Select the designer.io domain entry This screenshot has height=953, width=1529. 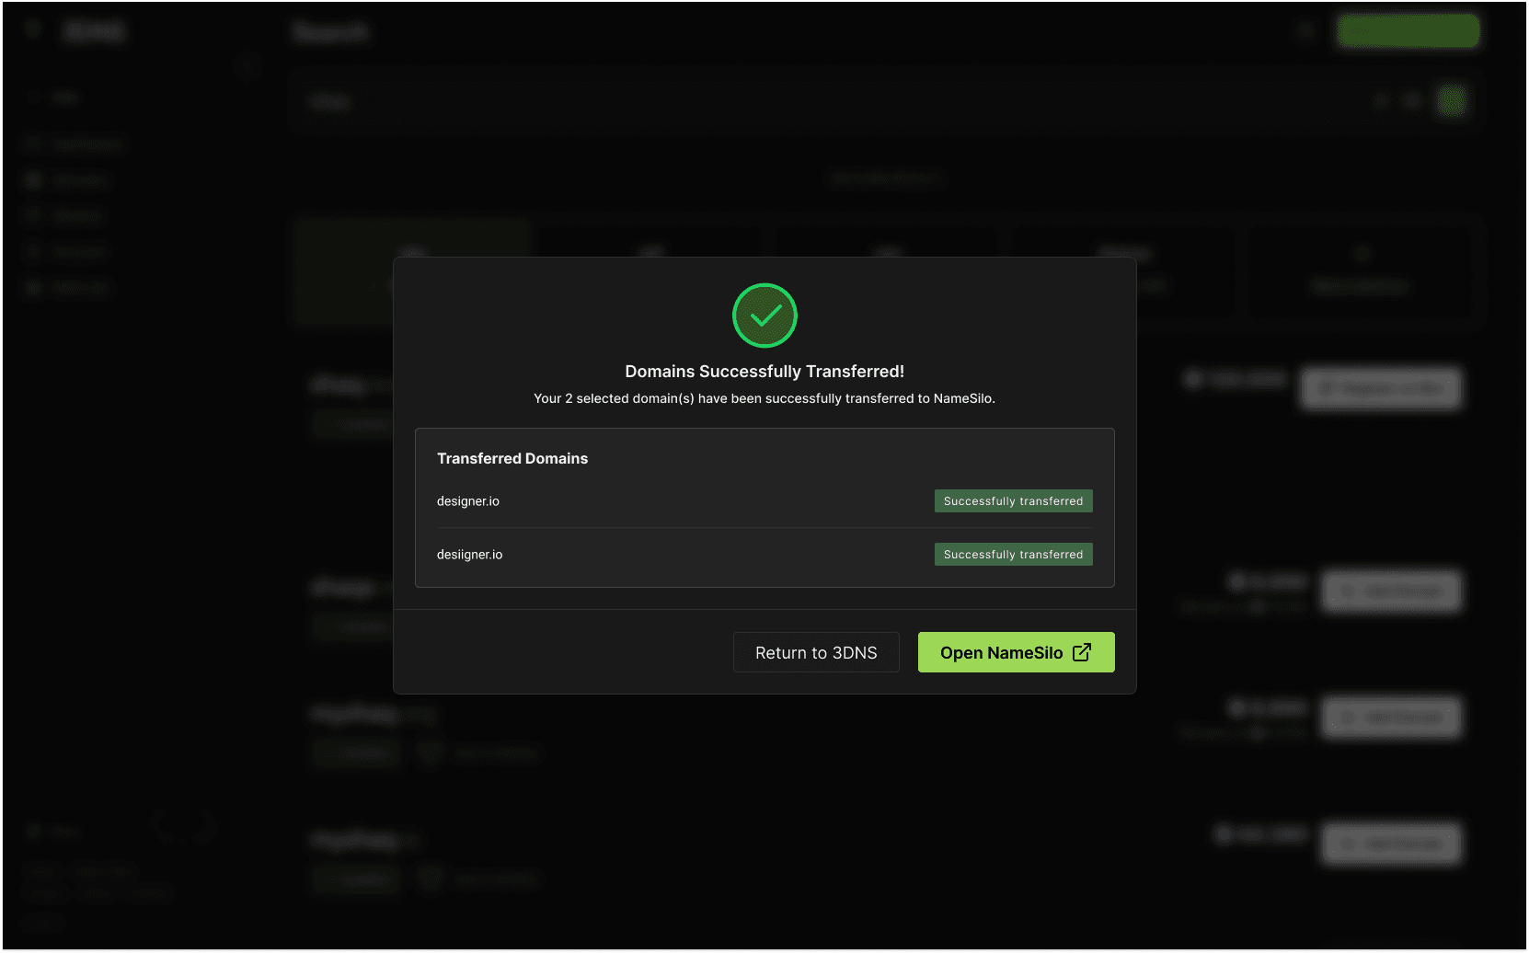(468, 501)
